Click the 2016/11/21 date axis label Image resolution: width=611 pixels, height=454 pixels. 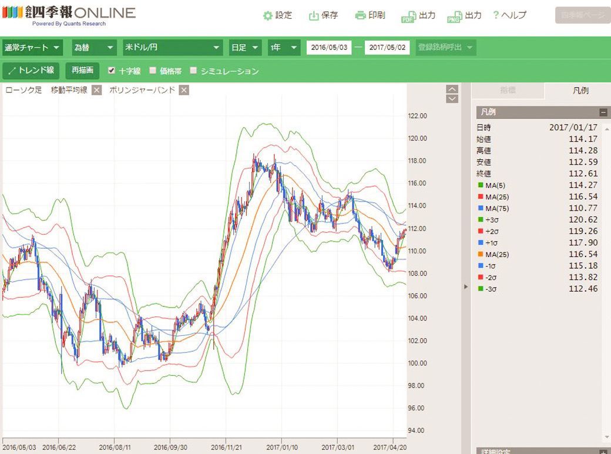[x=226, y=448]
